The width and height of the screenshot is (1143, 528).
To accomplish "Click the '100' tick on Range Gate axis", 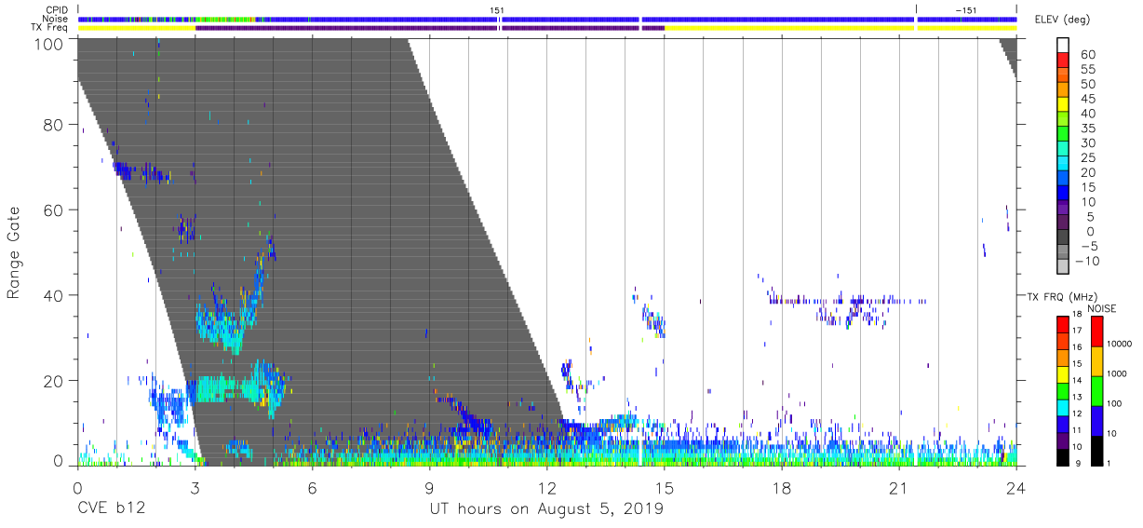I will coord(49,44).
